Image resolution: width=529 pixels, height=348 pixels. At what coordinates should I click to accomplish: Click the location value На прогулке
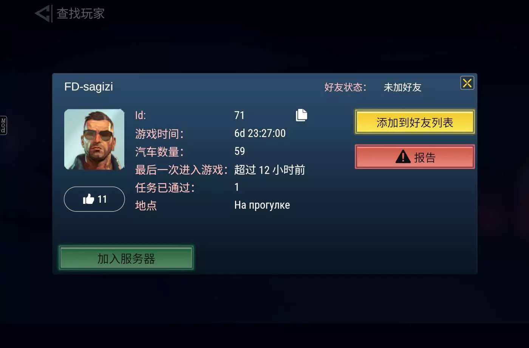(x=262, y=205)
